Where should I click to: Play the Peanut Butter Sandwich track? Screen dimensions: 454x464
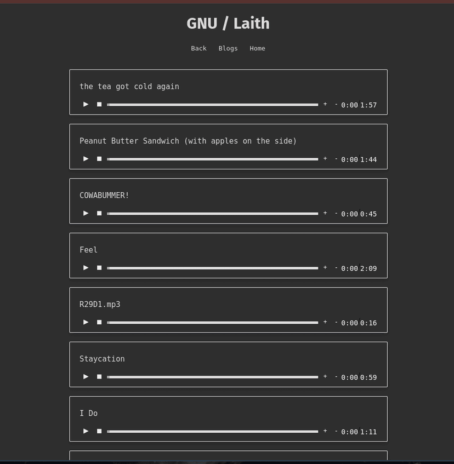click(x=86, y=159)
